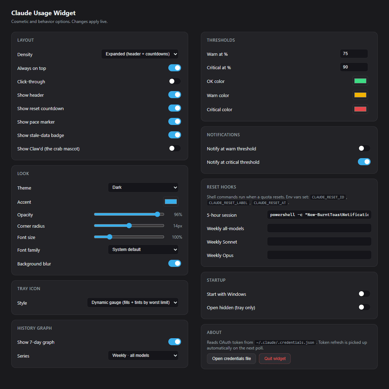The height and width of the screenshot is (389, 389).
Task: Click the Opacity slider
Action: point(129,214)
